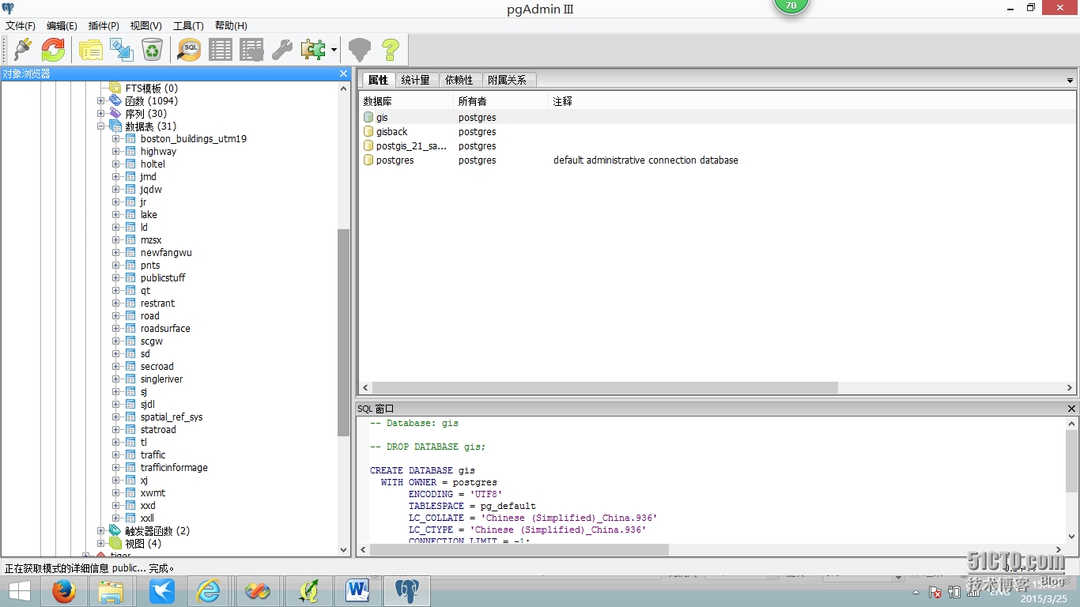Open the maintenance wrench tool
The image size is (1080, 607).
(x=282, y=50)
